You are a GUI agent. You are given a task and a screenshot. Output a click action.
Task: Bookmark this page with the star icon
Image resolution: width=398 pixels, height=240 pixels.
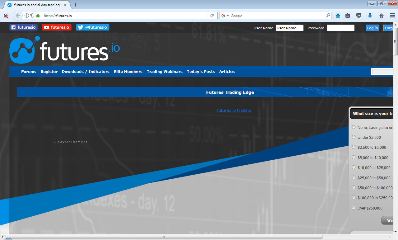[x=338, y=16]
